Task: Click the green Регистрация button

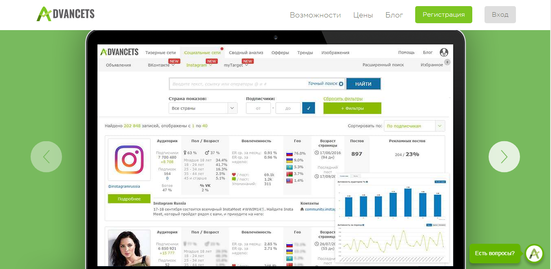Action: point(444,15)
